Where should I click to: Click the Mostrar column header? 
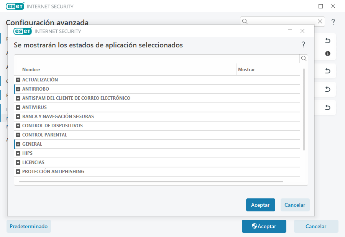pyautogui.click(x=246, y=70)
